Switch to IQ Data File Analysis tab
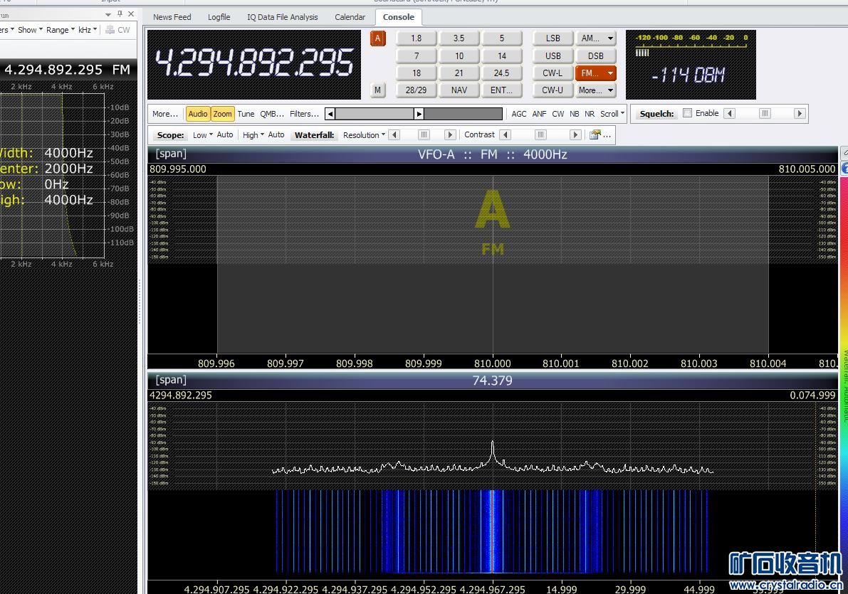 point(282,17)
